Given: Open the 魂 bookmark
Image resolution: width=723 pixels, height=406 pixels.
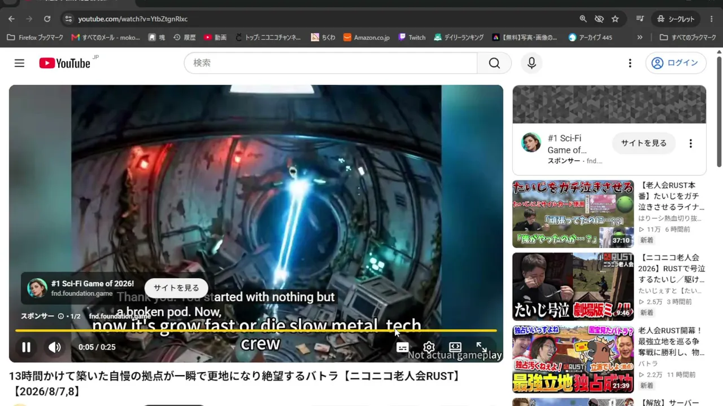Looking at the screenshot, I should pos(156,37).
